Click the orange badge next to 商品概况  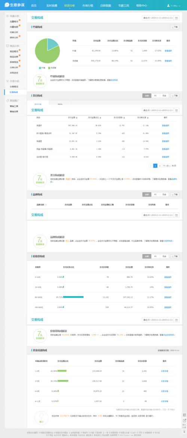(19, 50)
